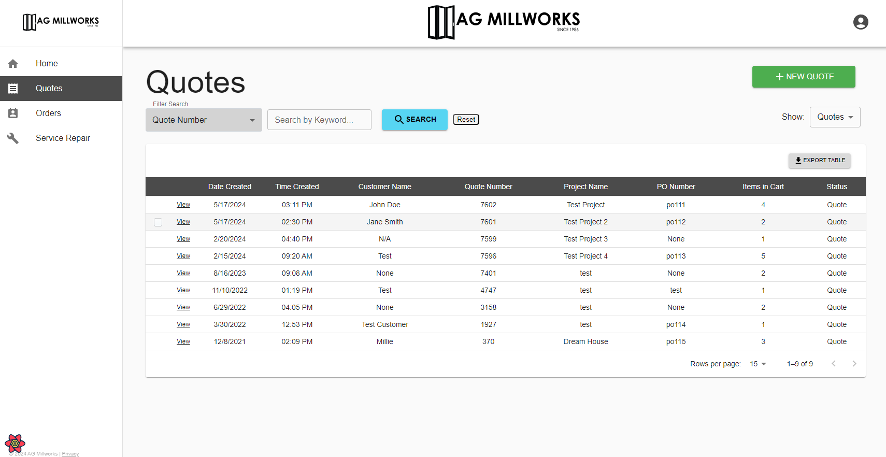This screenshot has width=886, height=457.
Task: View quote 7602 for John Doe
Action: coord(183,205)
